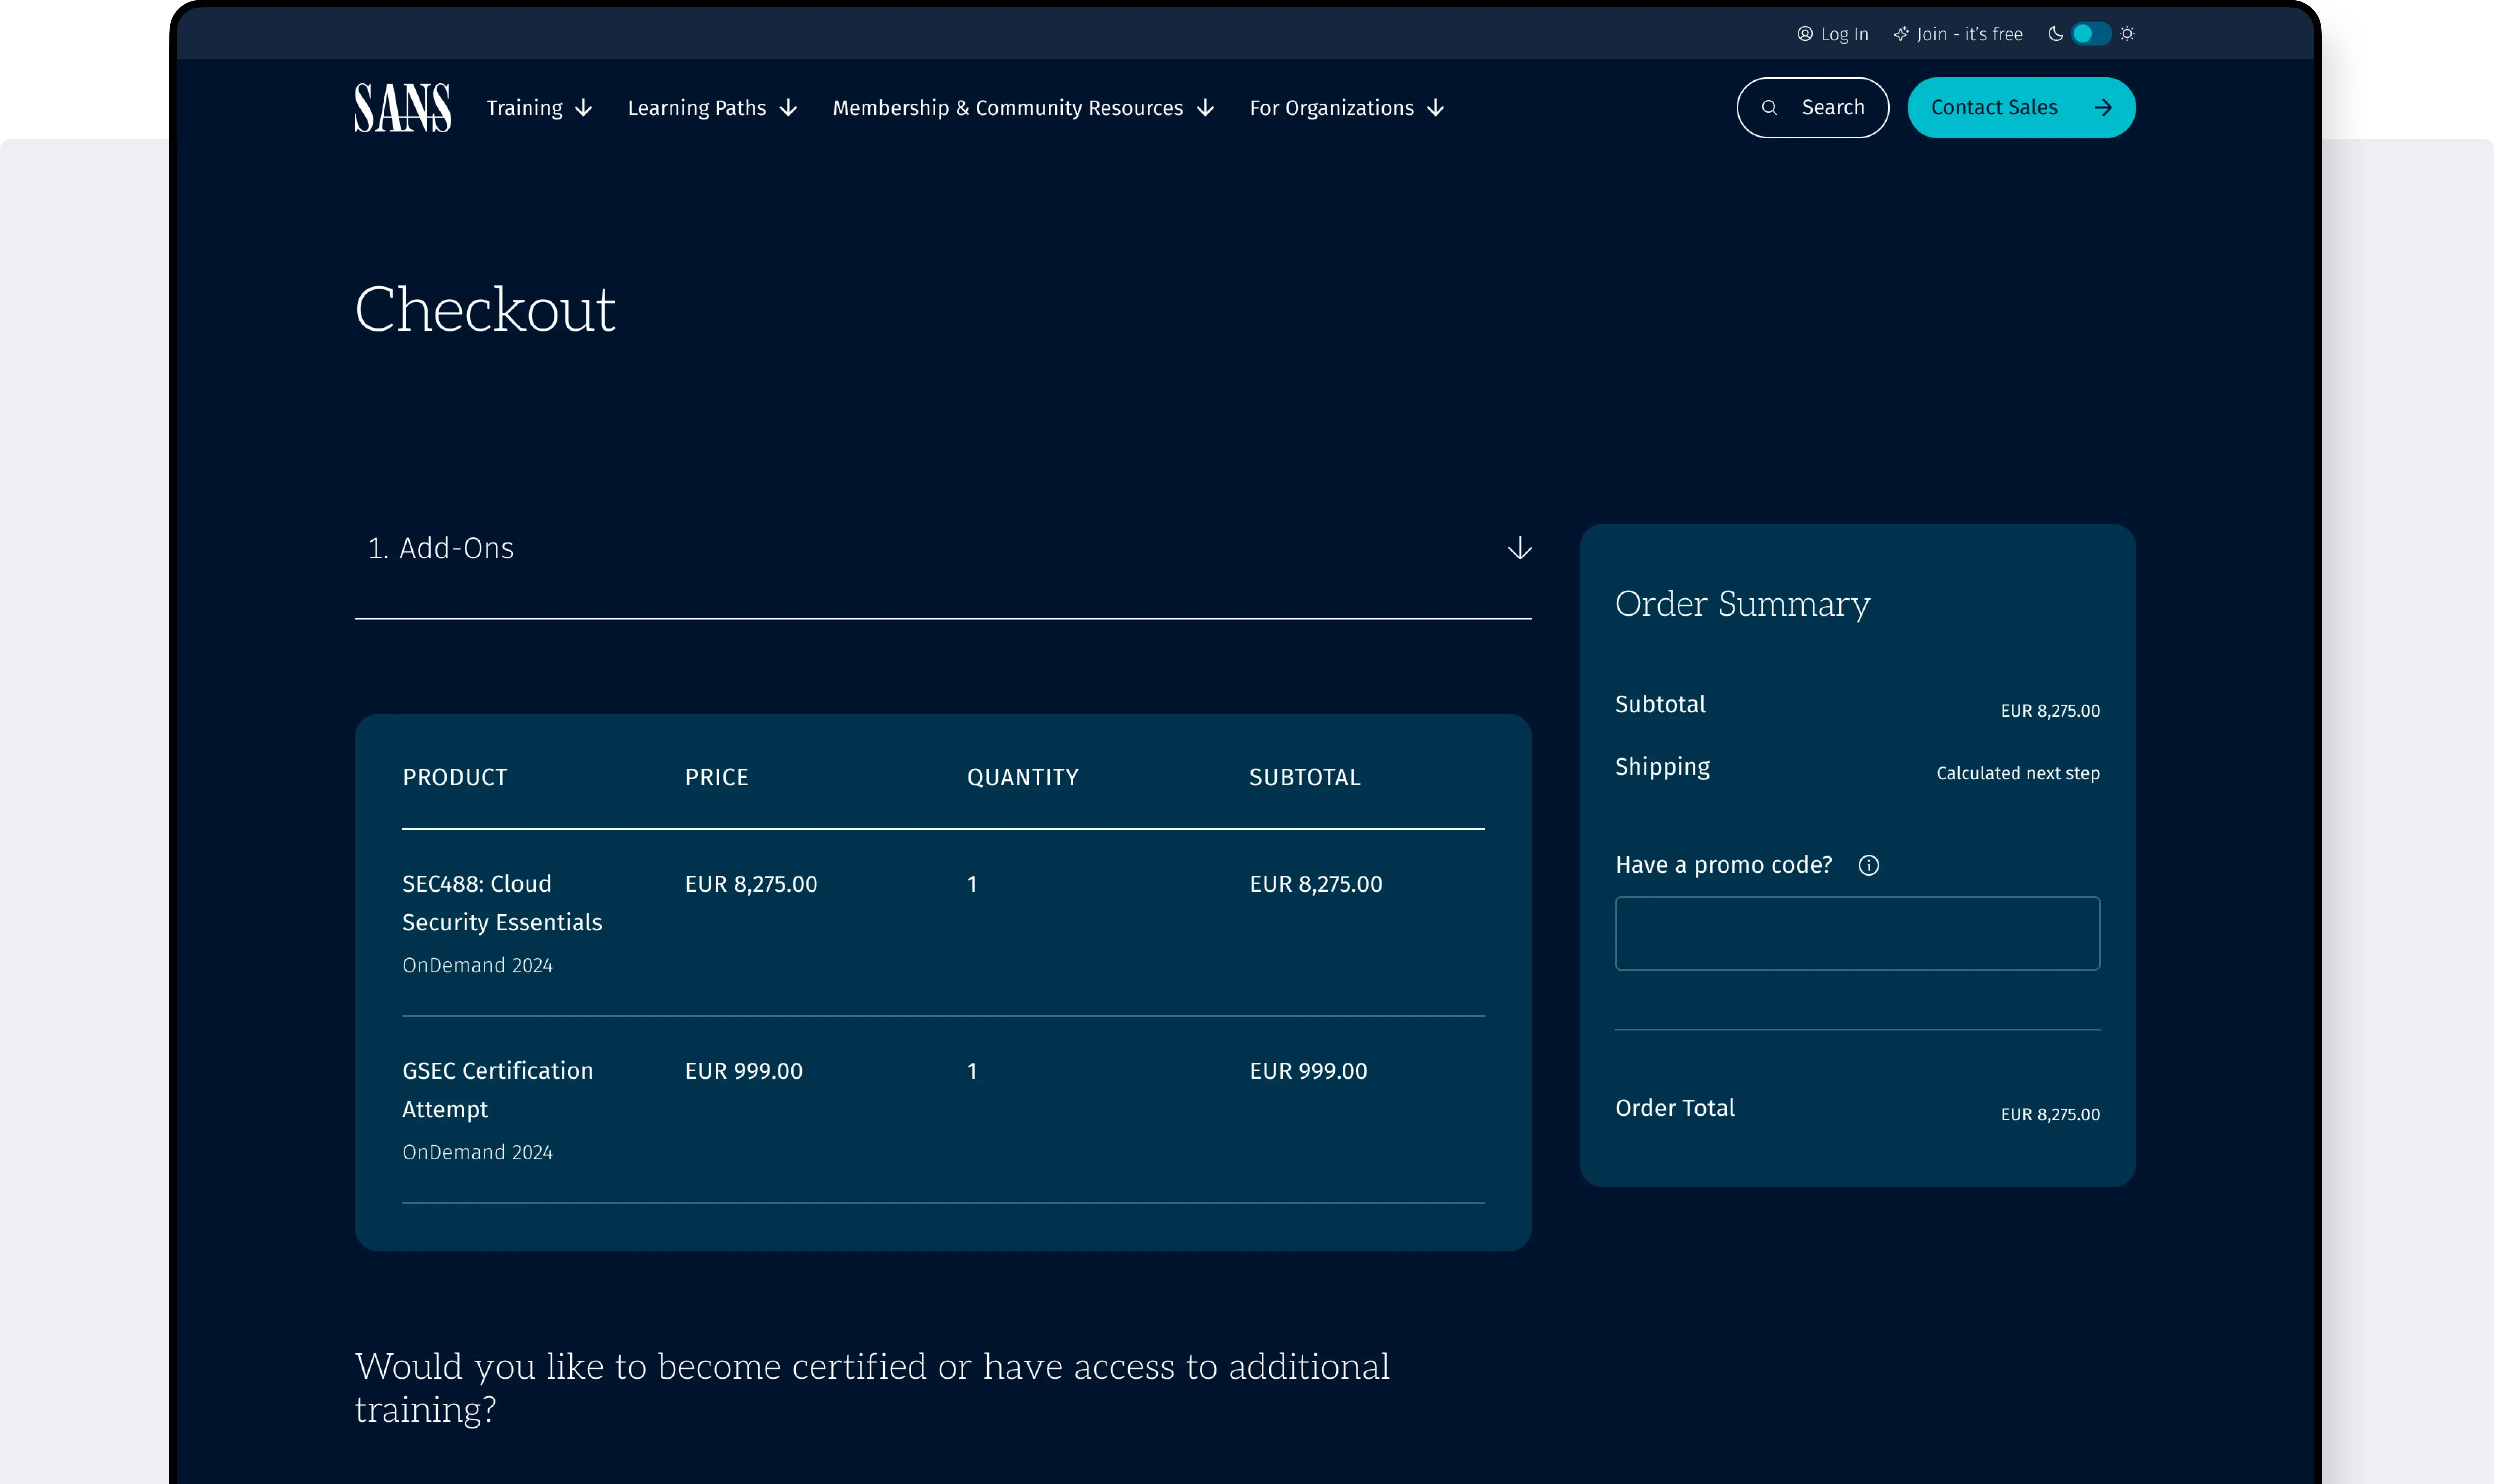Click the Order Summary heading

1742,604
